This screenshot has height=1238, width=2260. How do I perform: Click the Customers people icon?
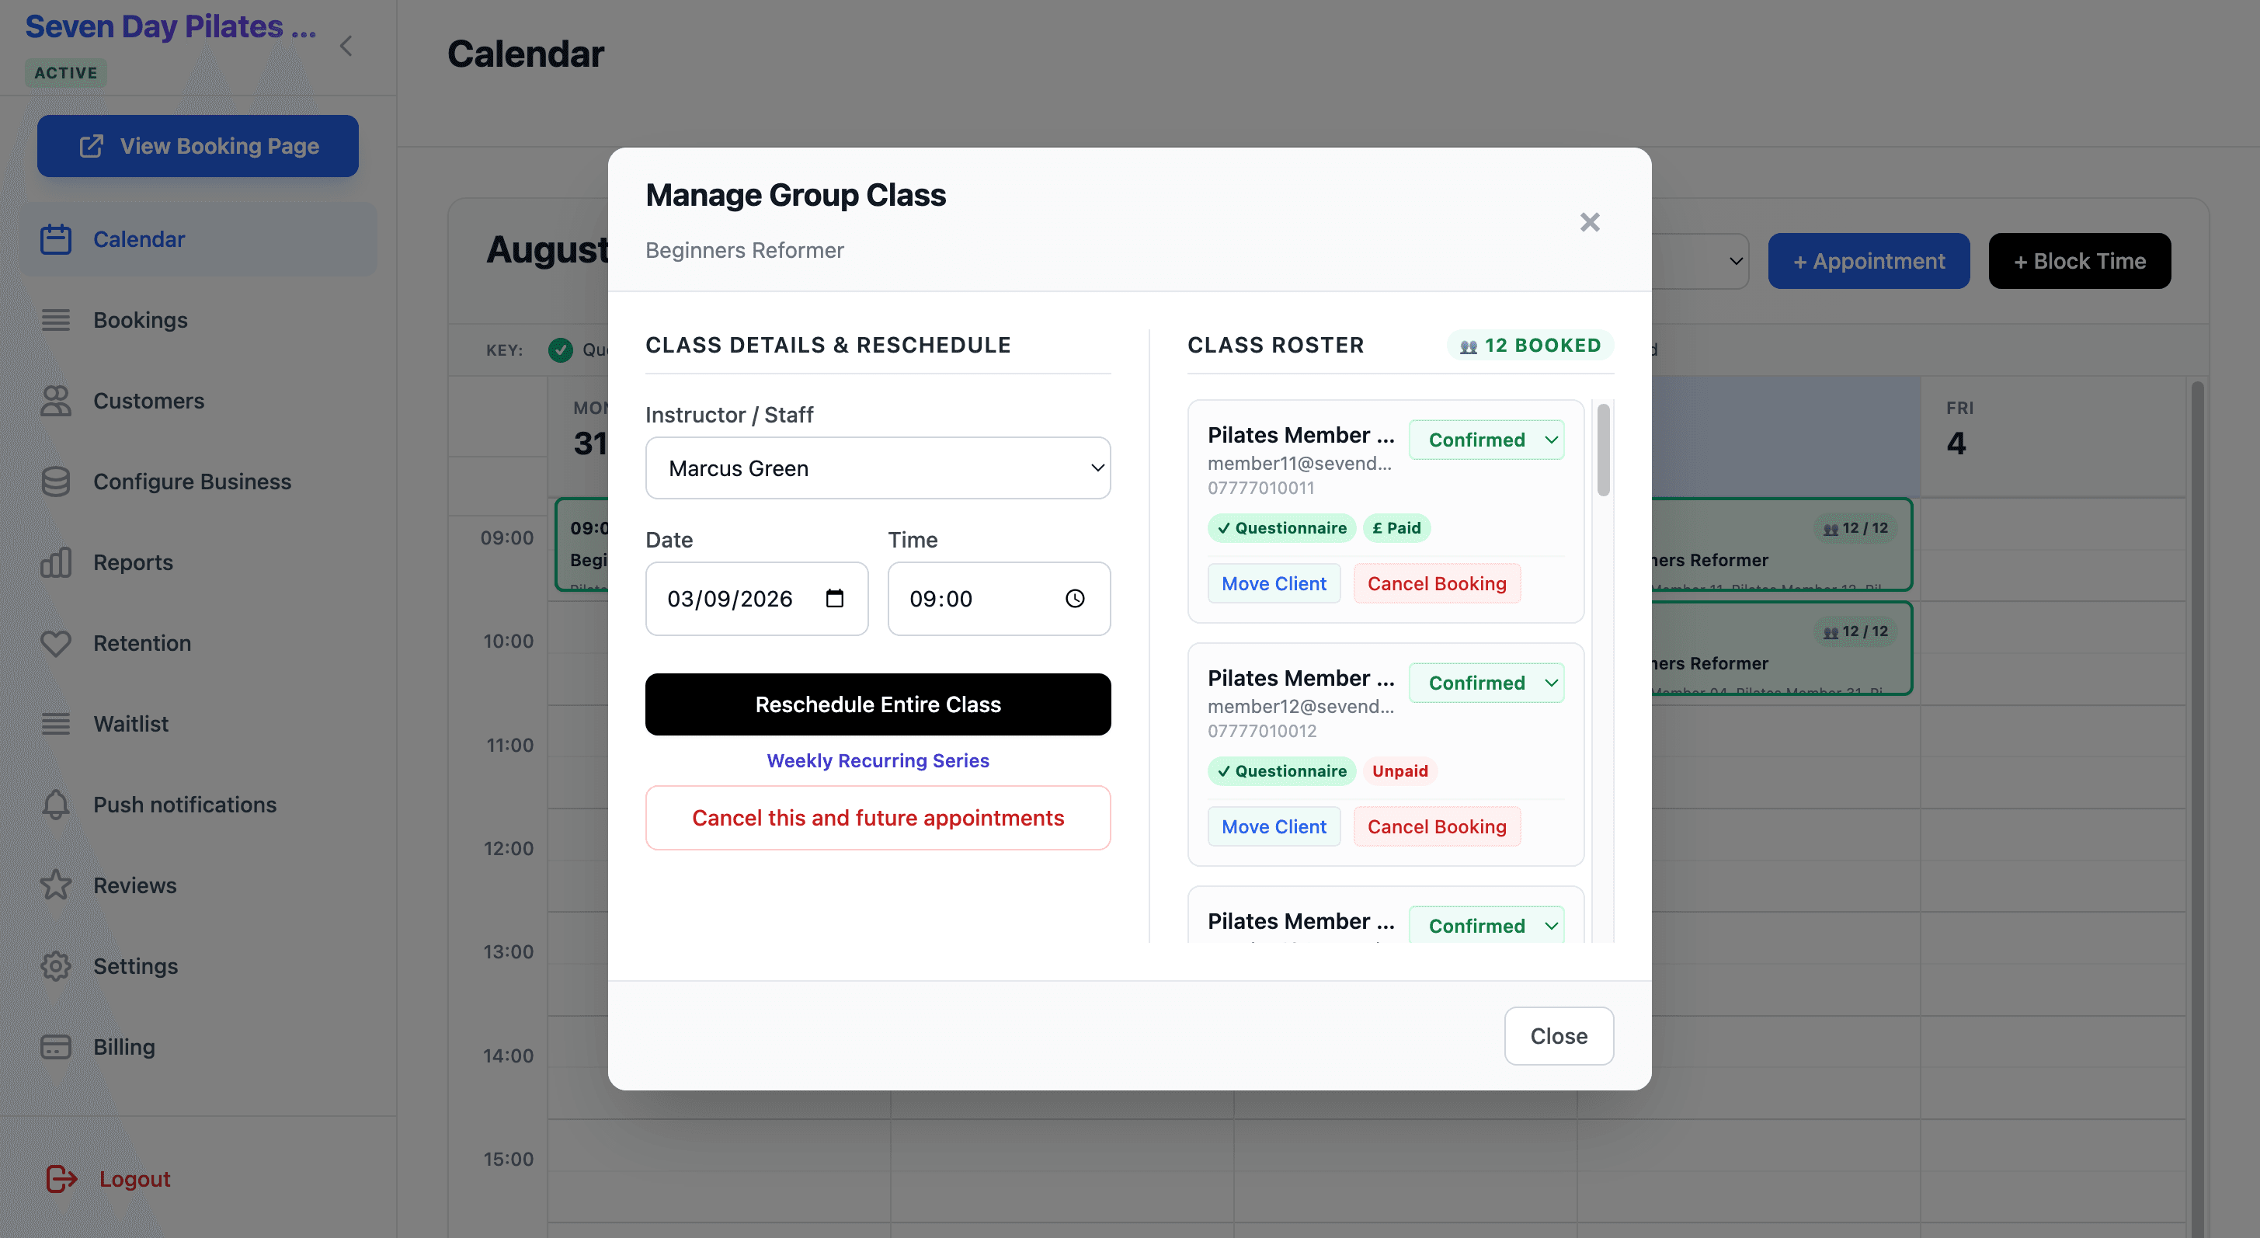pos(55,401)
